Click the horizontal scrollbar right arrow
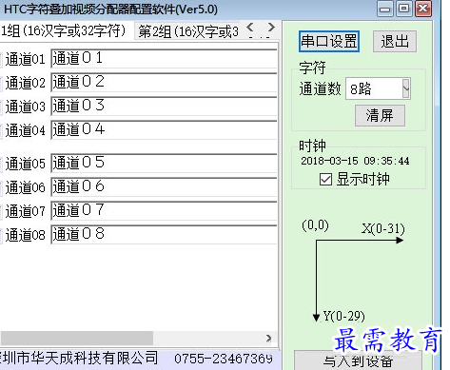 pyautogui.click(x=268, y=338)
